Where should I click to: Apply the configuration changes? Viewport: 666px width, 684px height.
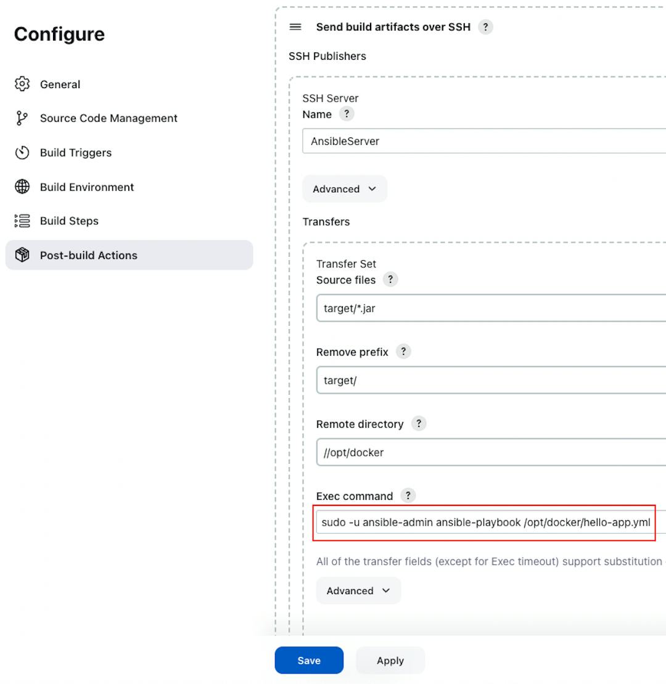390,660
